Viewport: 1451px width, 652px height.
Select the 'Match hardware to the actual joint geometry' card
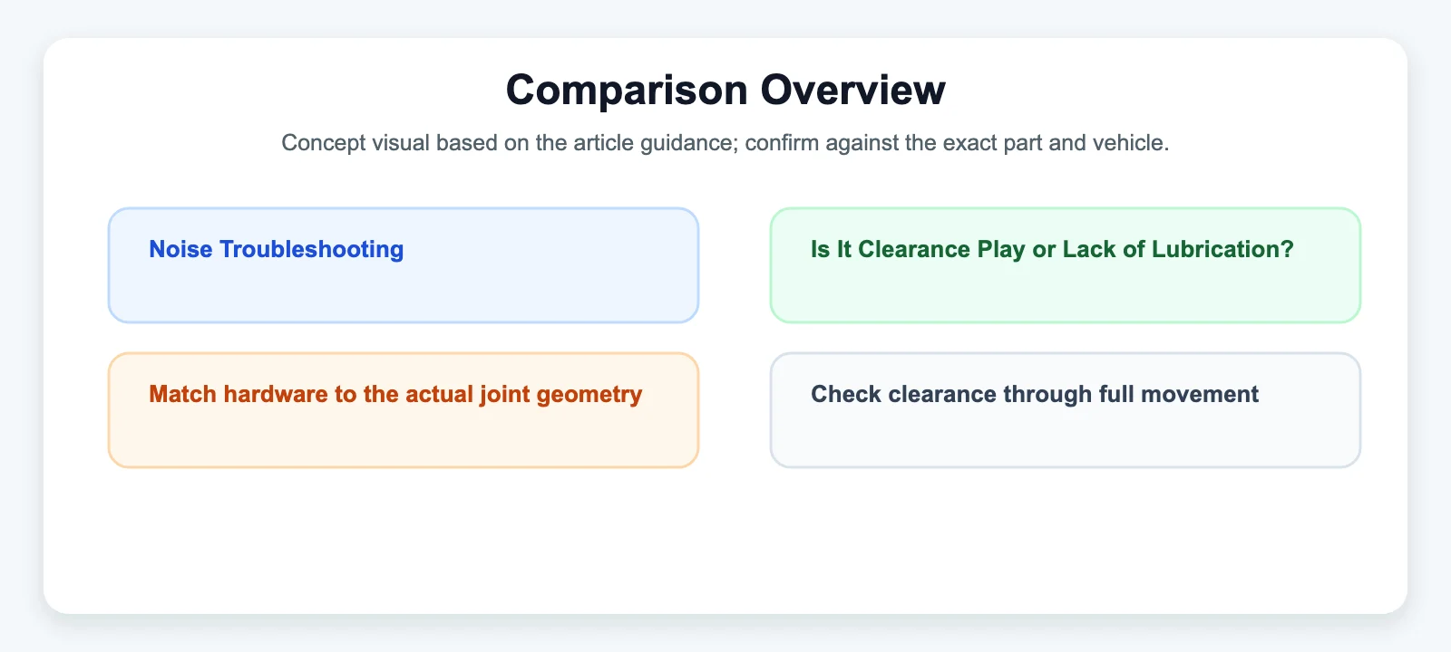coord(404,410)
